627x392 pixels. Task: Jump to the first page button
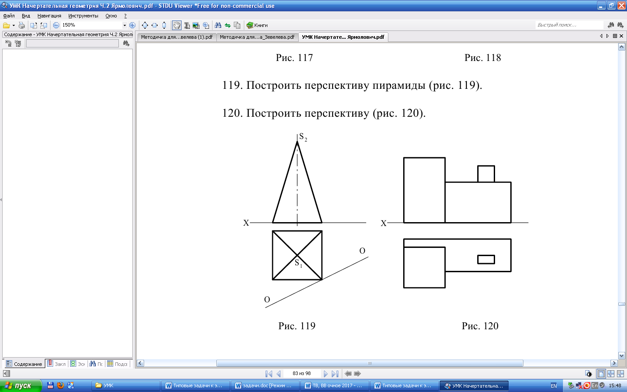269,374
